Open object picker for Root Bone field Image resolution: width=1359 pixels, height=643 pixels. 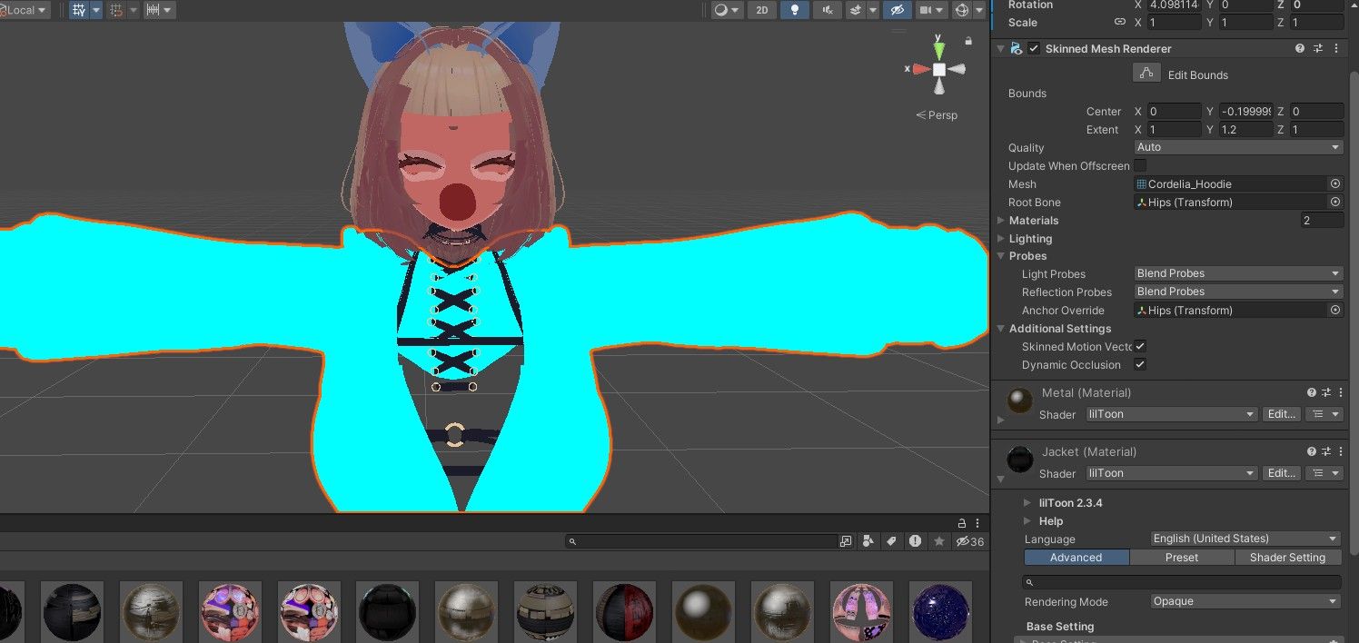pos(1335,202)
